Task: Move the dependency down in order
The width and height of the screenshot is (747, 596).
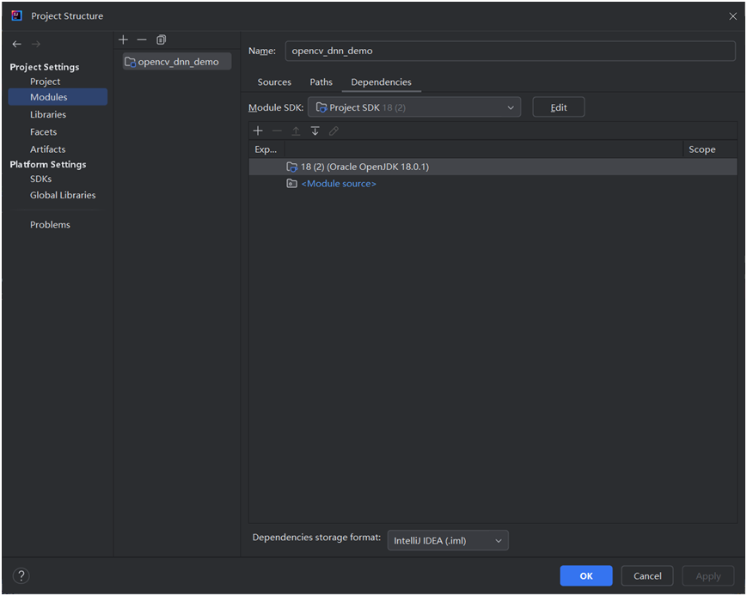Action: click(x=315, y=131)
